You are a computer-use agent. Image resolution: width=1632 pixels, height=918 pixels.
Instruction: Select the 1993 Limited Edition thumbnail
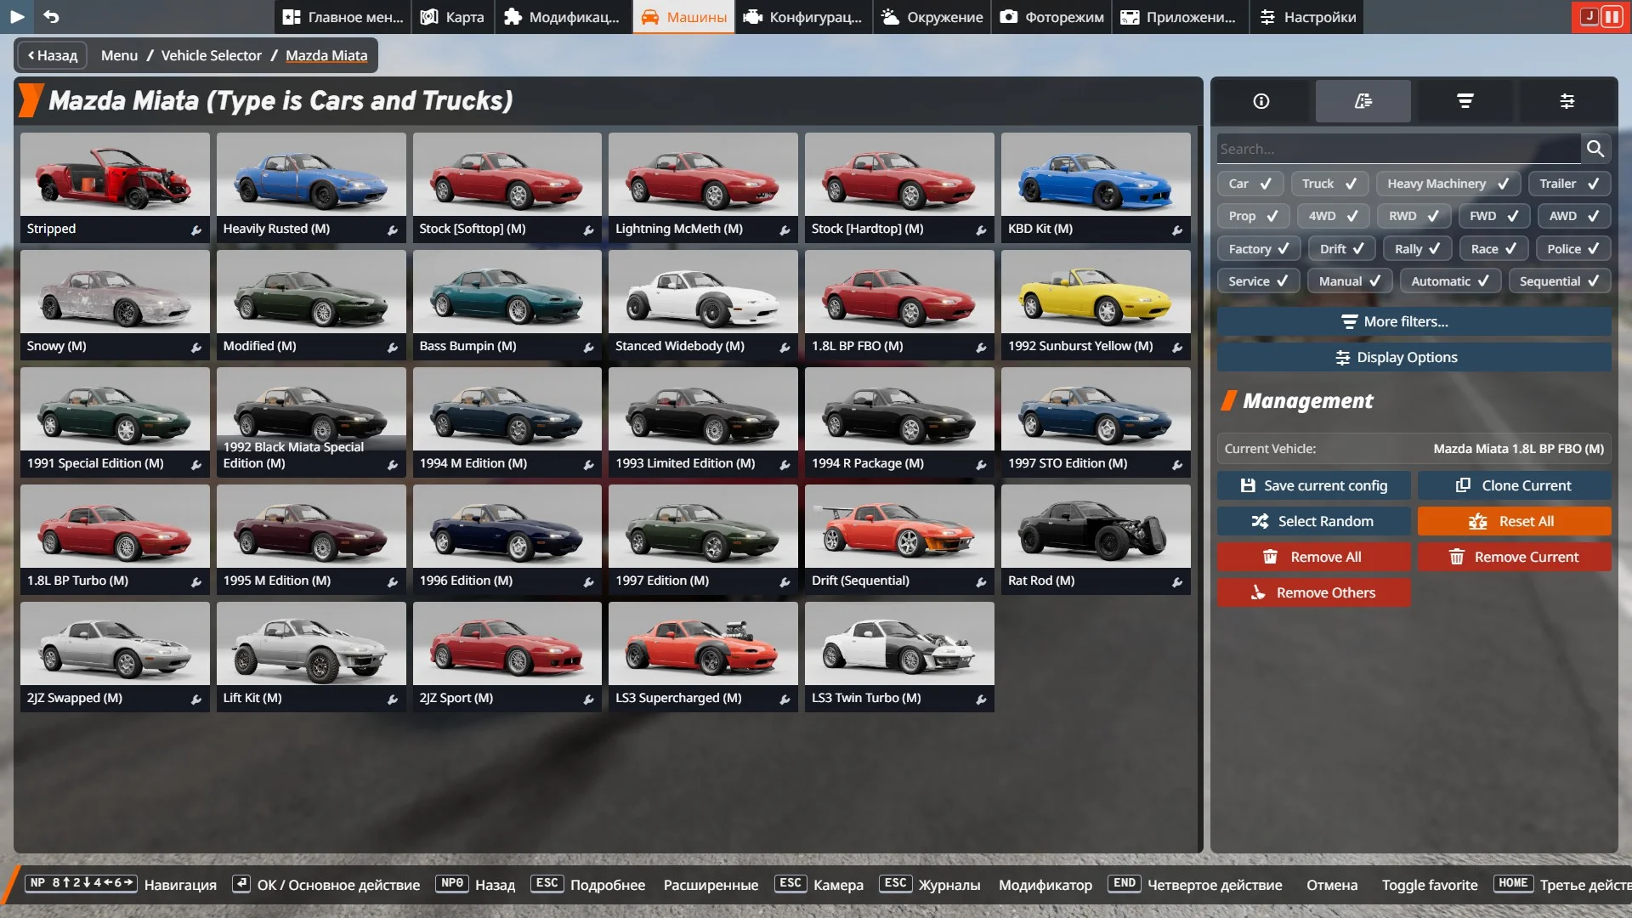point(703,422)
